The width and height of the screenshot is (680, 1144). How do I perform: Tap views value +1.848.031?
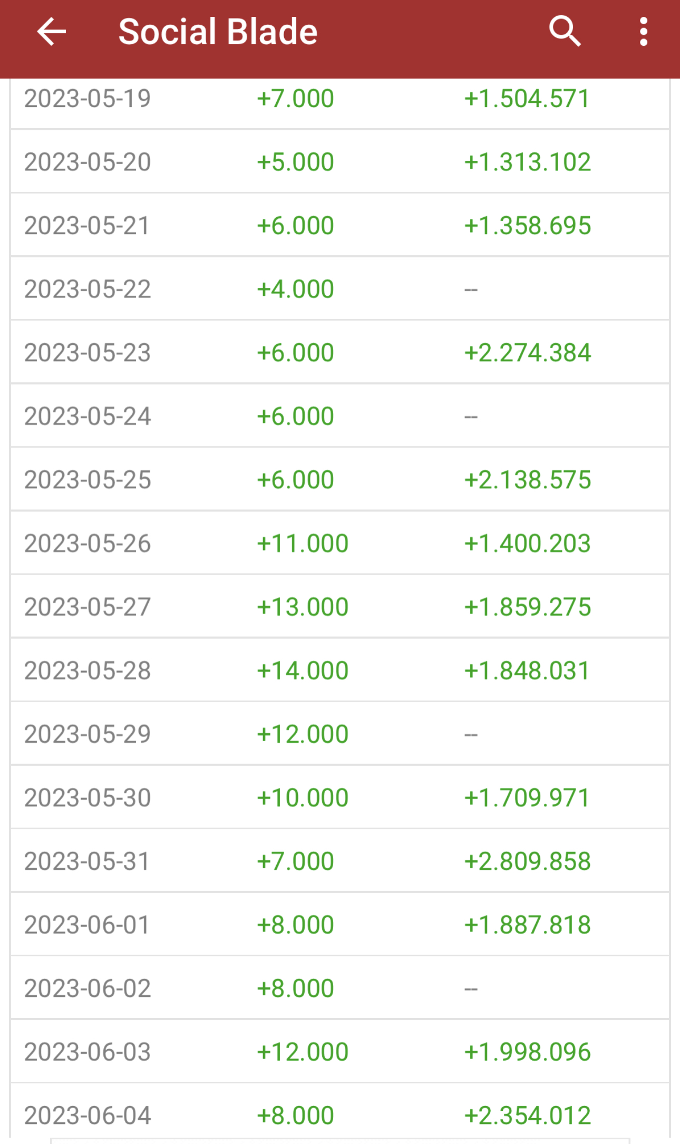click(x=527, y=671)
